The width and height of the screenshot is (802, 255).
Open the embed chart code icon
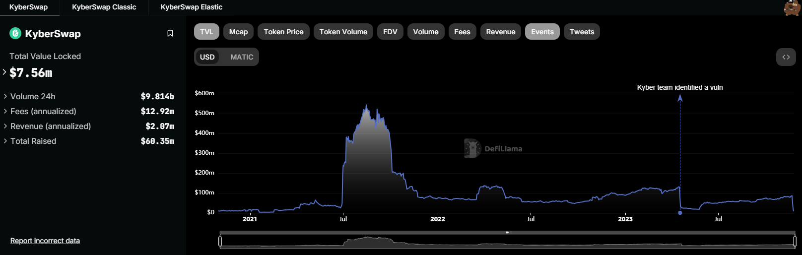coord(786,57)
